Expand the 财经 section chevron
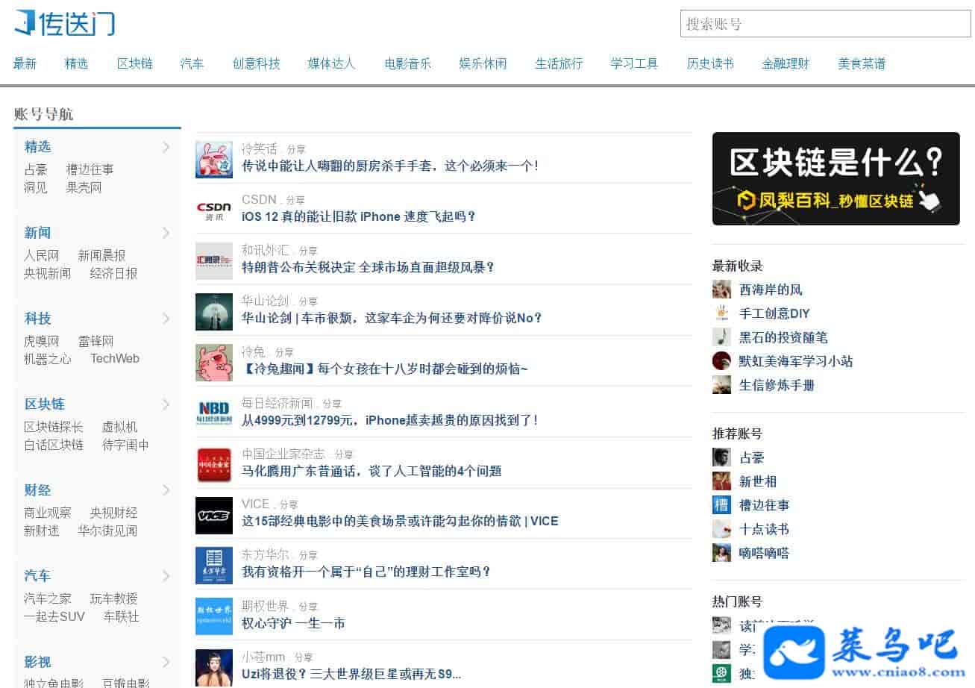 (x=166, y=490)
